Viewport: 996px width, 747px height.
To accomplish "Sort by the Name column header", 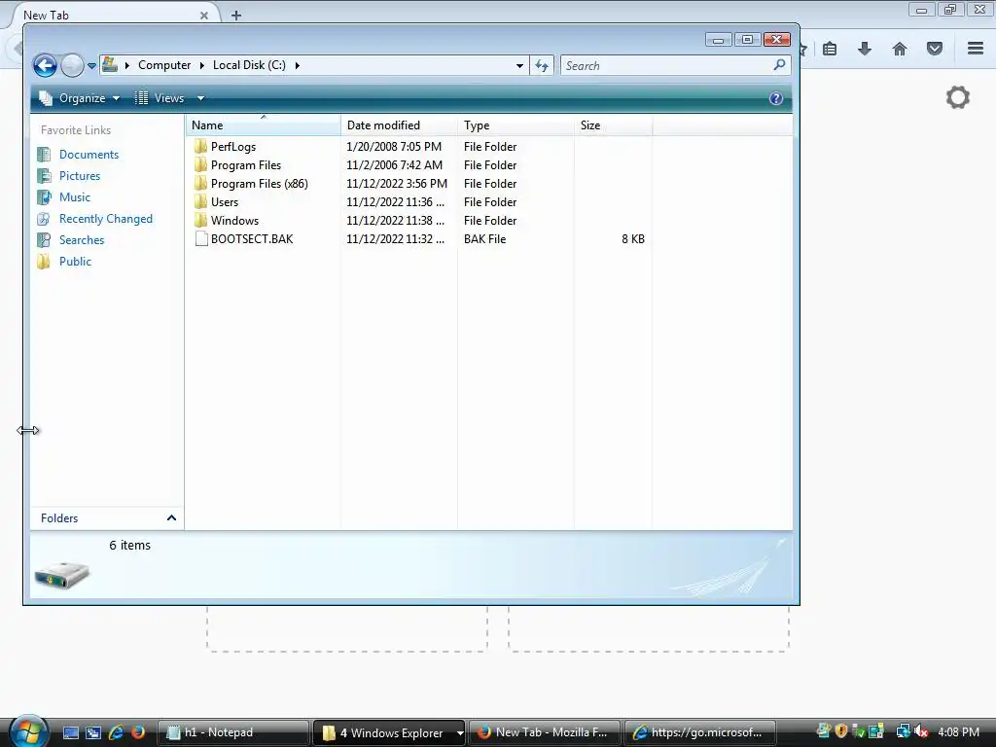I will [x=264, y=125].
